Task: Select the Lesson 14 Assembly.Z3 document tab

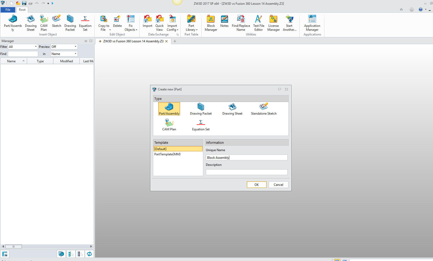Action: (133, 41)
